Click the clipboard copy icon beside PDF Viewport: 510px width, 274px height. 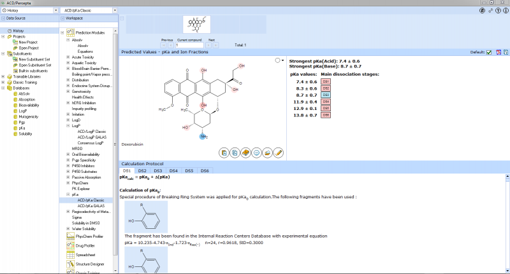pos(506,52)
